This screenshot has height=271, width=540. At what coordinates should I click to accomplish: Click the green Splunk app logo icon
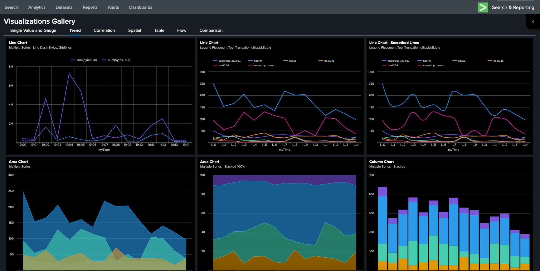coord(483,7)
